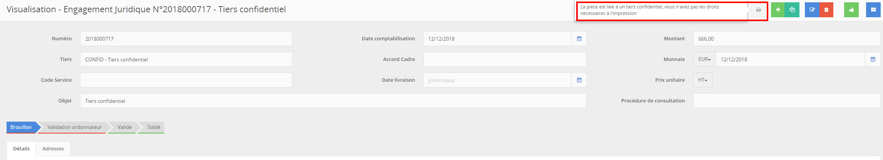
Task: Click the disabled printer icon
Action: (x=758, y=10)
